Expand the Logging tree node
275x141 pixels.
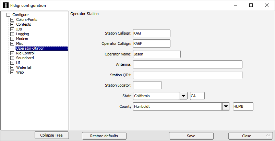tap(12, 34)
